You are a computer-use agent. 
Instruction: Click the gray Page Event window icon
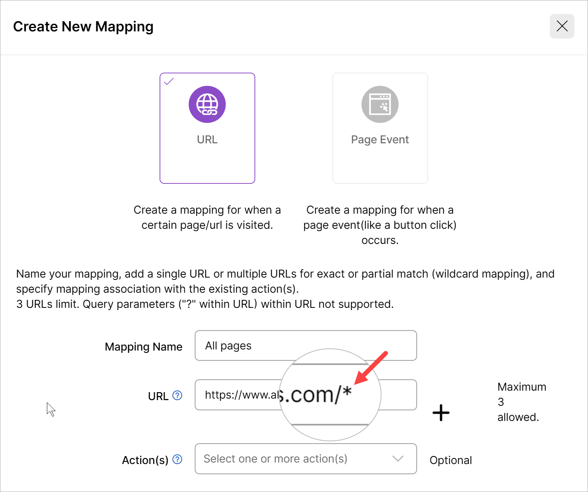click(380, 104)
